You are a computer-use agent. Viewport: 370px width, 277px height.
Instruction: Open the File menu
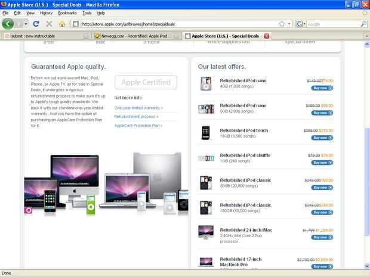click(x=5, y=13)
